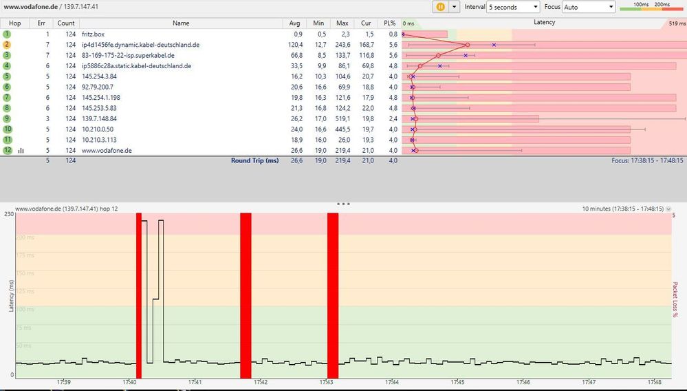This screenshot has height=391, width=687.
Task: Select hop 4 green circle icon
Action: click(x=7, y=66)
